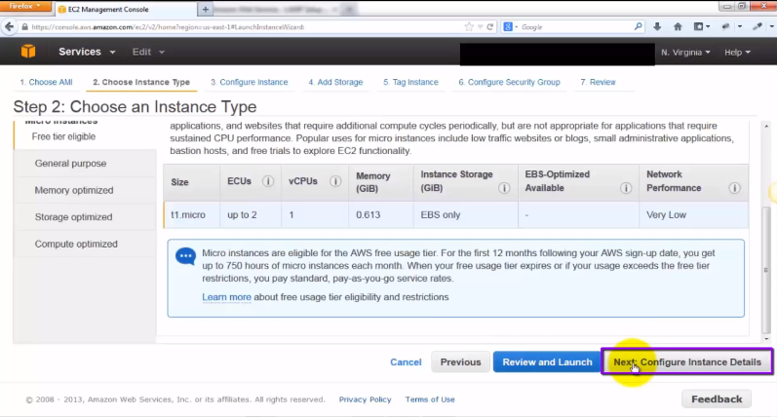Click the browser address bar
Screen dimensions: 777x417
[248, 26]
